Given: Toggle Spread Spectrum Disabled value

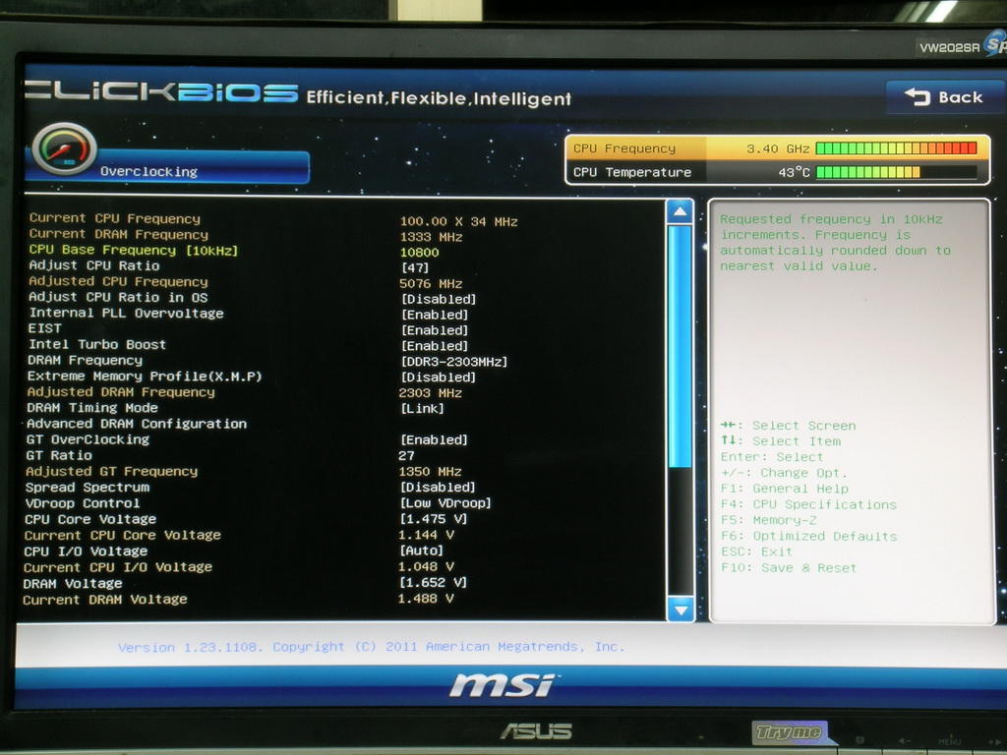Looking at the screenshot, I should coord(438,488).
